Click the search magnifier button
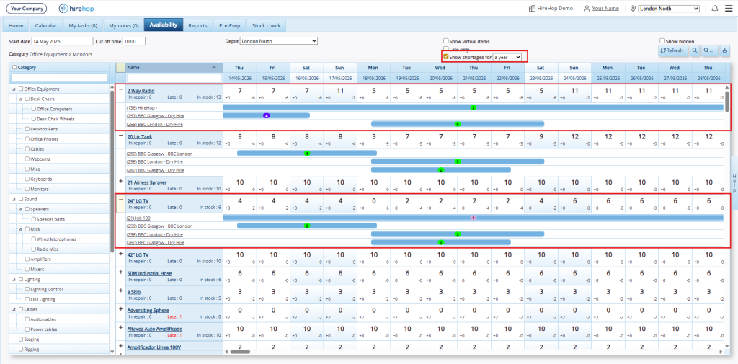Image resolution: width=738 pixels, height=364 pixels. click(x=694, y=50)
